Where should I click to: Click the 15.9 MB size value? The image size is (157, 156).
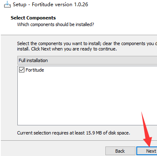[x=94, y=133]
